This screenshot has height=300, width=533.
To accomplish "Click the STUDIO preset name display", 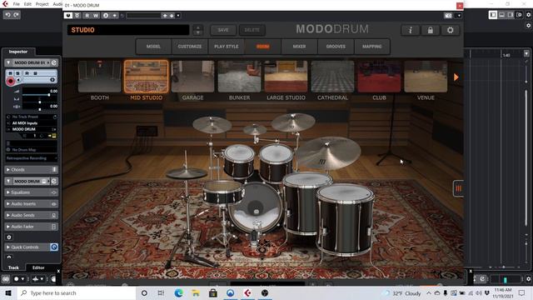I will [x=128, y=30].
